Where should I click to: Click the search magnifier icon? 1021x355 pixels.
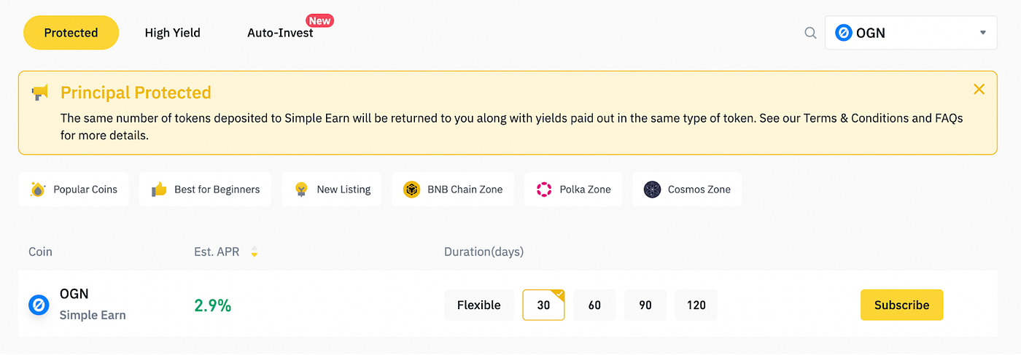(810, 33)
